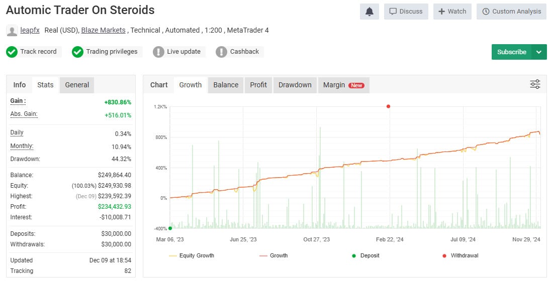Switch to the Info tab

click(19, 85)
